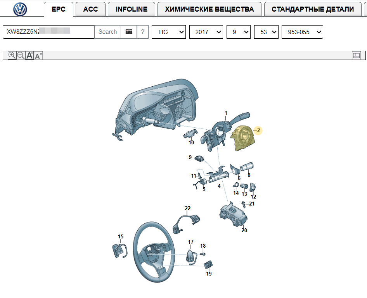The width and height of the screenshot is (367, 298).
Task: Open the subgroup 53 dropdown
Action: (267, 32)
